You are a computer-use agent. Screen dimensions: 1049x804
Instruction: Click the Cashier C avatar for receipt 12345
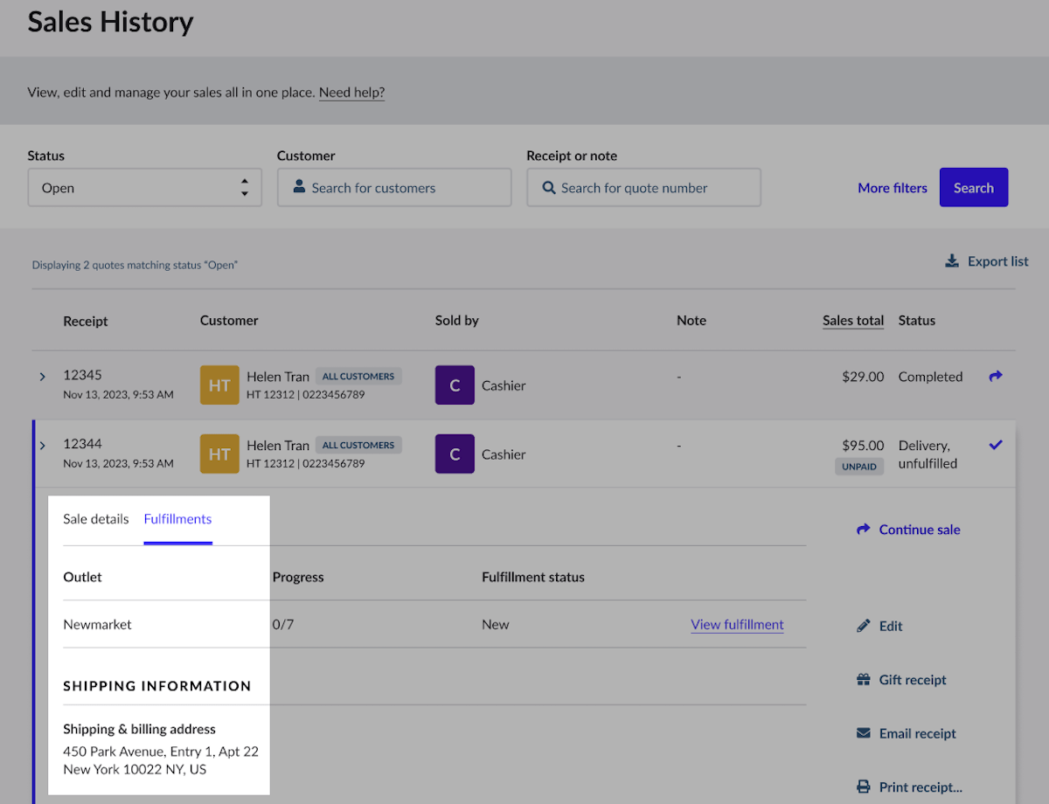click(455, 385)
